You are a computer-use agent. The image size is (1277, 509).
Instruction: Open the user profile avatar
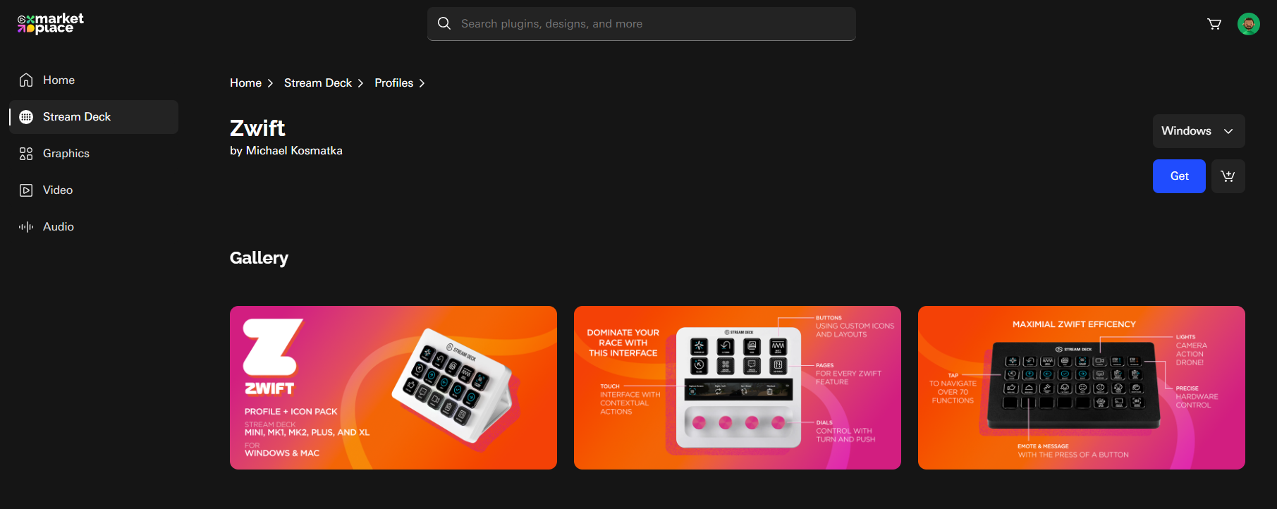[x=1248, y=24]
